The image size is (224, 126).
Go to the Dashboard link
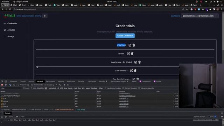click(x=175, y=16)
